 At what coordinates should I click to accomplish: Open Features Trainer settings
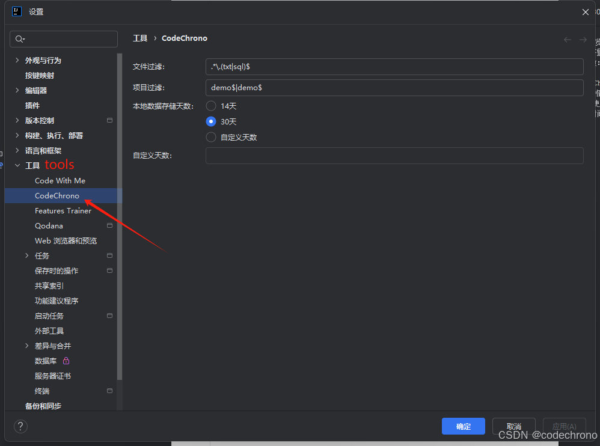[x=63, y=211]
